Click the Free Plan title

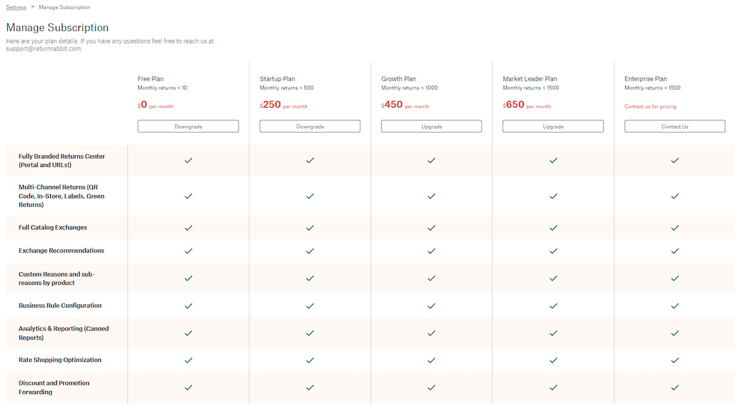[151, 79]
